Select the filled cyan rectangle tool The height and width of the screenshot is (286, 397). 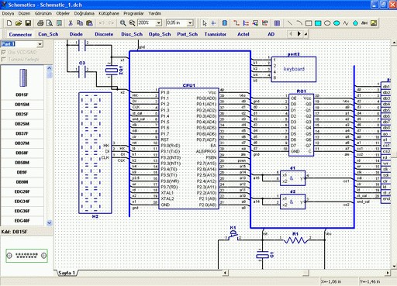click(318, 23)
